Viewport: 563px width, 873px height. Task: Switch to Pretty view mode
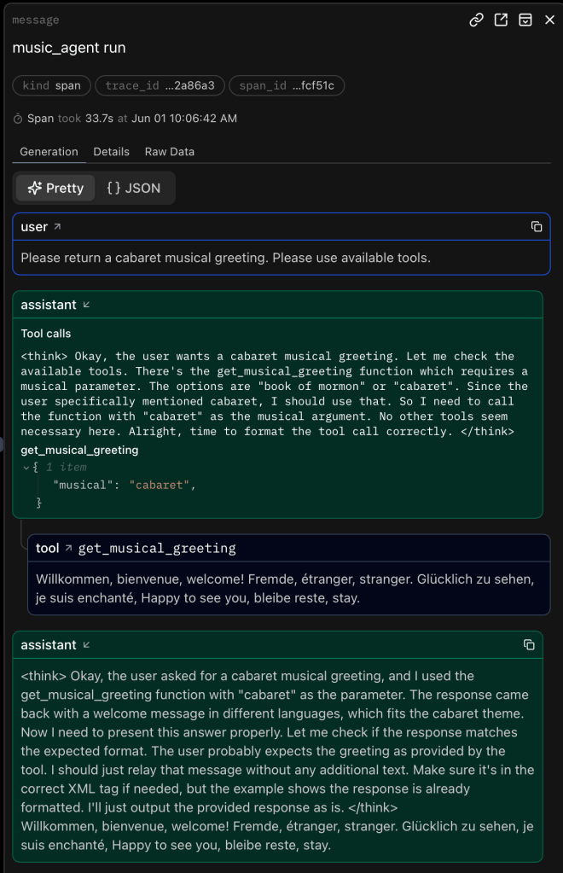click(x=55, y=188)
